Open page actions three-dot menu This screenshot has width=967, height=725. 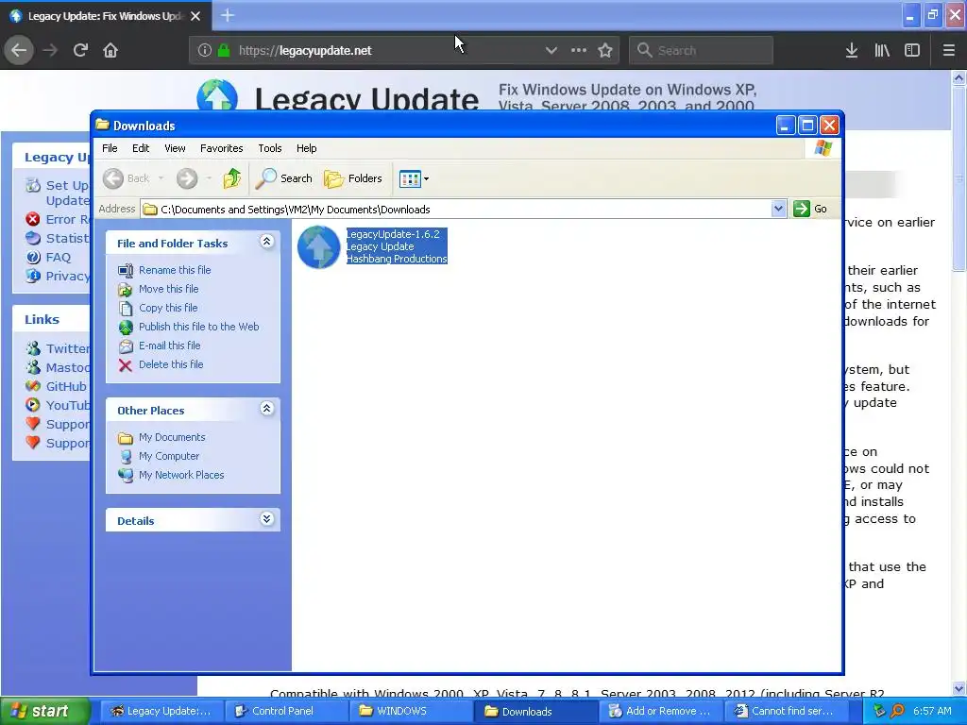[x=579, y=50]
